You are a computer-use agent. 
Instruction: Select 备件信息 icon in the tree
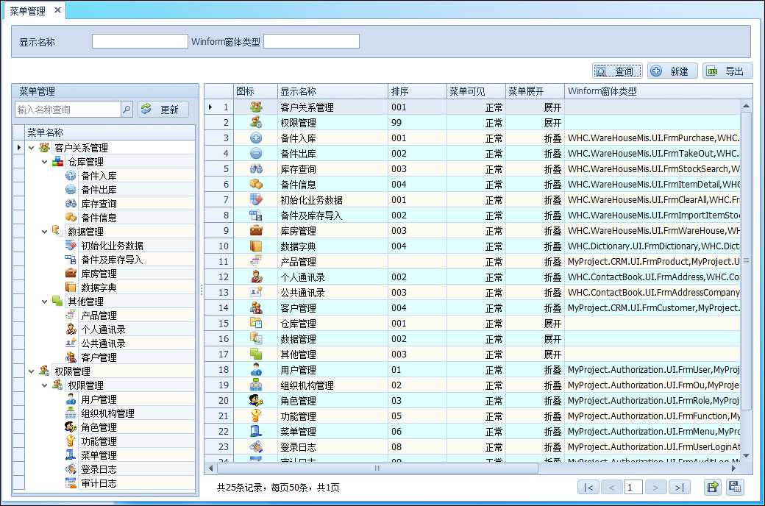click(x=71, y=218)
